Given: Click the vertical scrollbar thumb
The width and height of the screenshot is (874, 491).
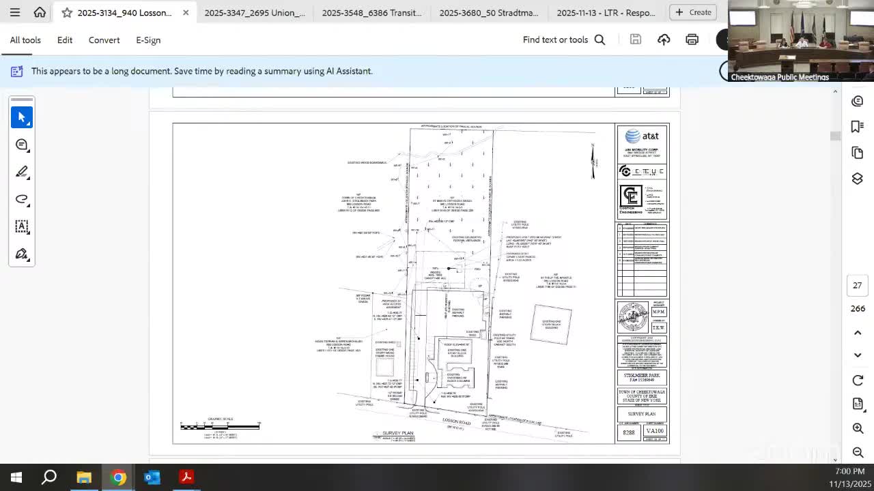Looking at the screenshot, I should pyautogui.click(x=835, y=136).
